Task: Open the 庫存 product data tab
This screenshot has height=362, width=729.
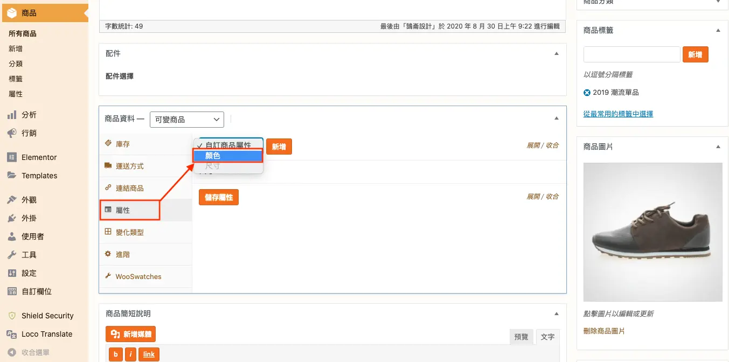Action: coord(145,144)
